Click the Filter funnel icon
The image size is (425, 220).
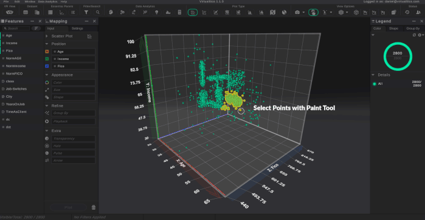(x=86, y=12)
